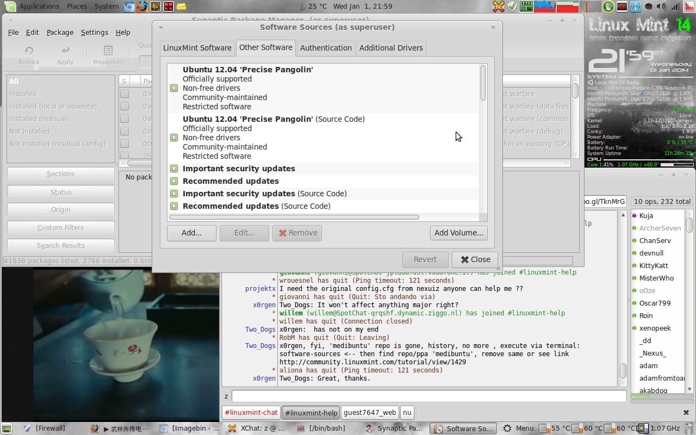
Task: Switch to #linuxmint-chat channel tab
Action: pyautogui.click(x=251, y=413)
